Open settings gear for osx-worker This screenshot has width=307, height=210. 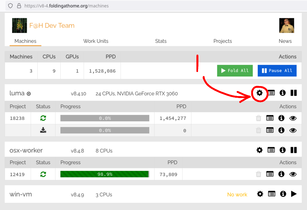click(x=259, y=150)
